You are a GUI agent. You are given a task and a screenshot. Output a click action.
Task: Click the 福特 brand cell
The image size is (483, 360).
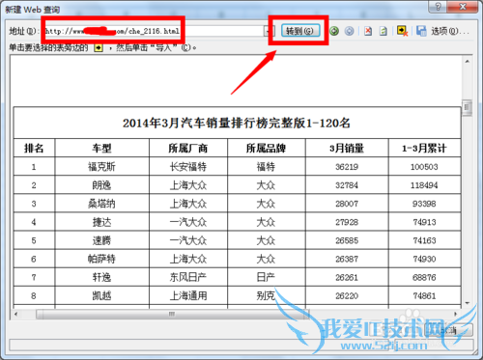[266, 167]
